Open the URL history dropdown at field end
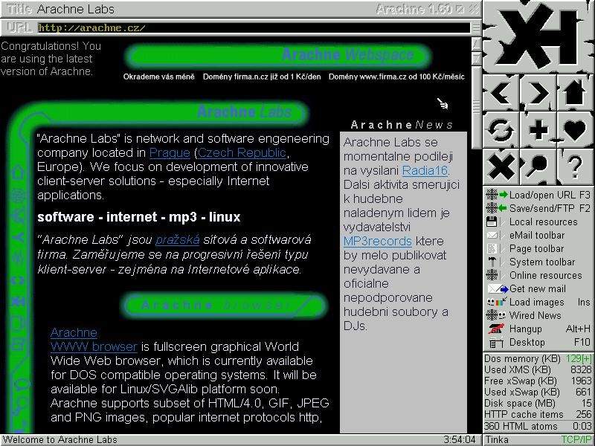 [x=475, y=28]
